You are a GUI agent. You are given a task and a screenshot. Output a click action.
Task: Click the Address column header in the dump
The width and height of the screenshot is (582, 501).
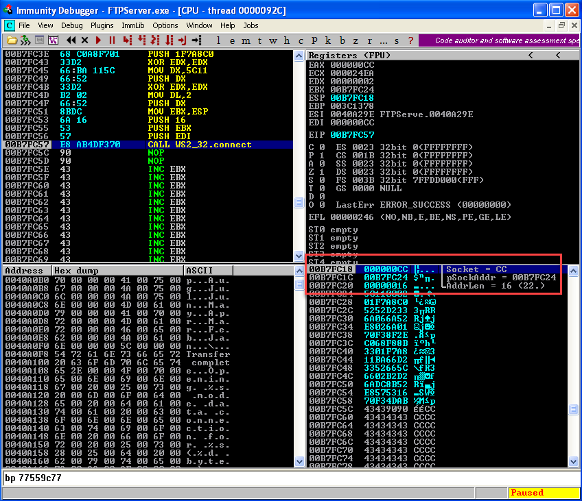point(27,271)
